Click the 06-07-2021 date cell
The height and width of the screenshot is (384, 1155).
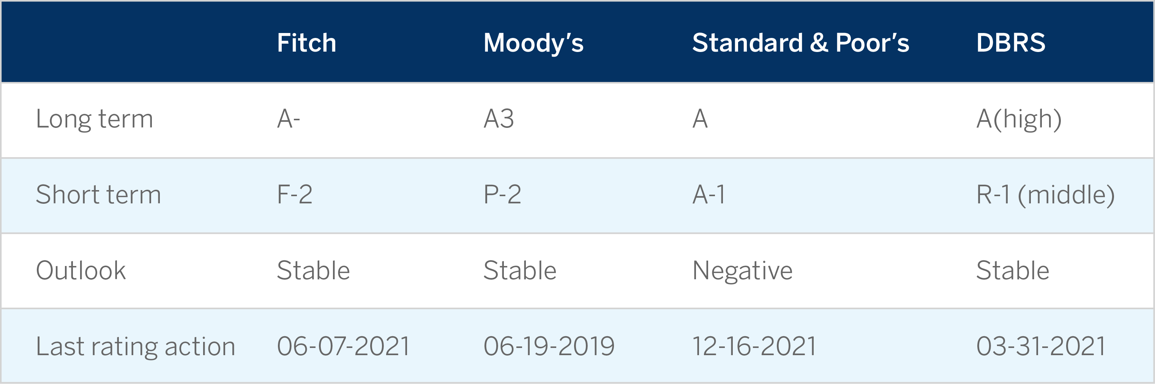(344, 346)
